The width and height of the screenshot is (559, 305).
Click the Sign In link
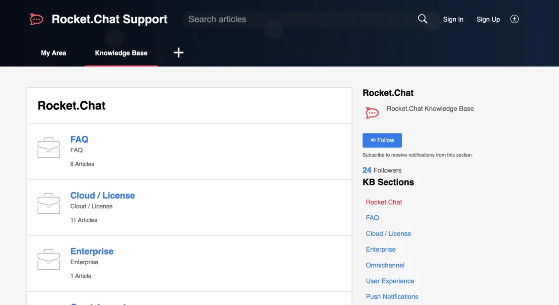click(x=453, y=19)
